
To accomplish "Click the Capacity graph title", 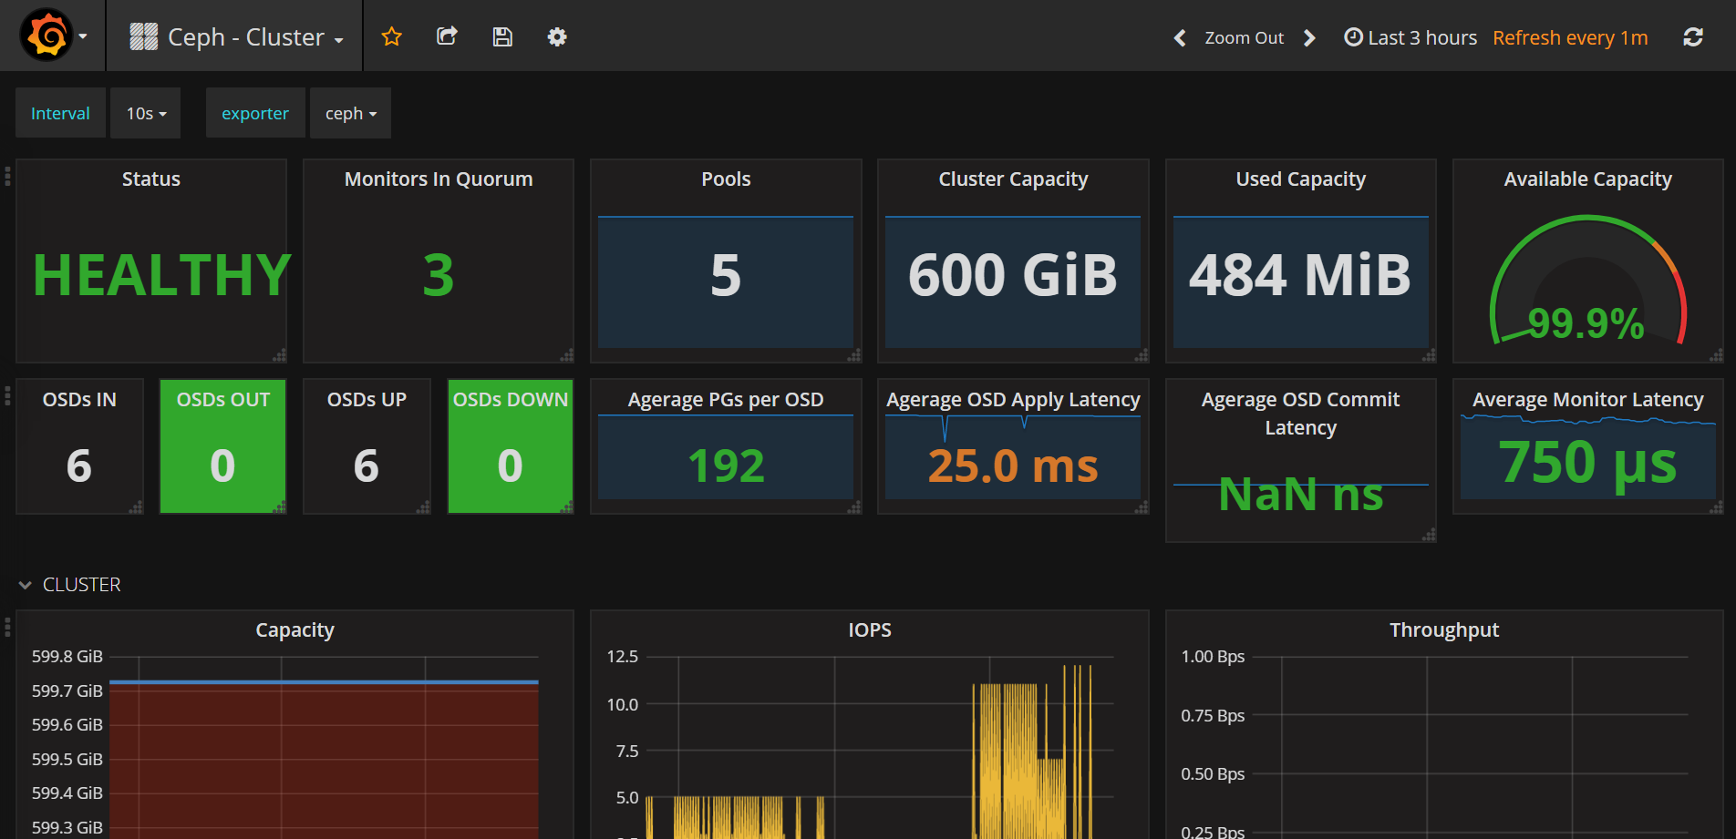I will coord(294,629).
